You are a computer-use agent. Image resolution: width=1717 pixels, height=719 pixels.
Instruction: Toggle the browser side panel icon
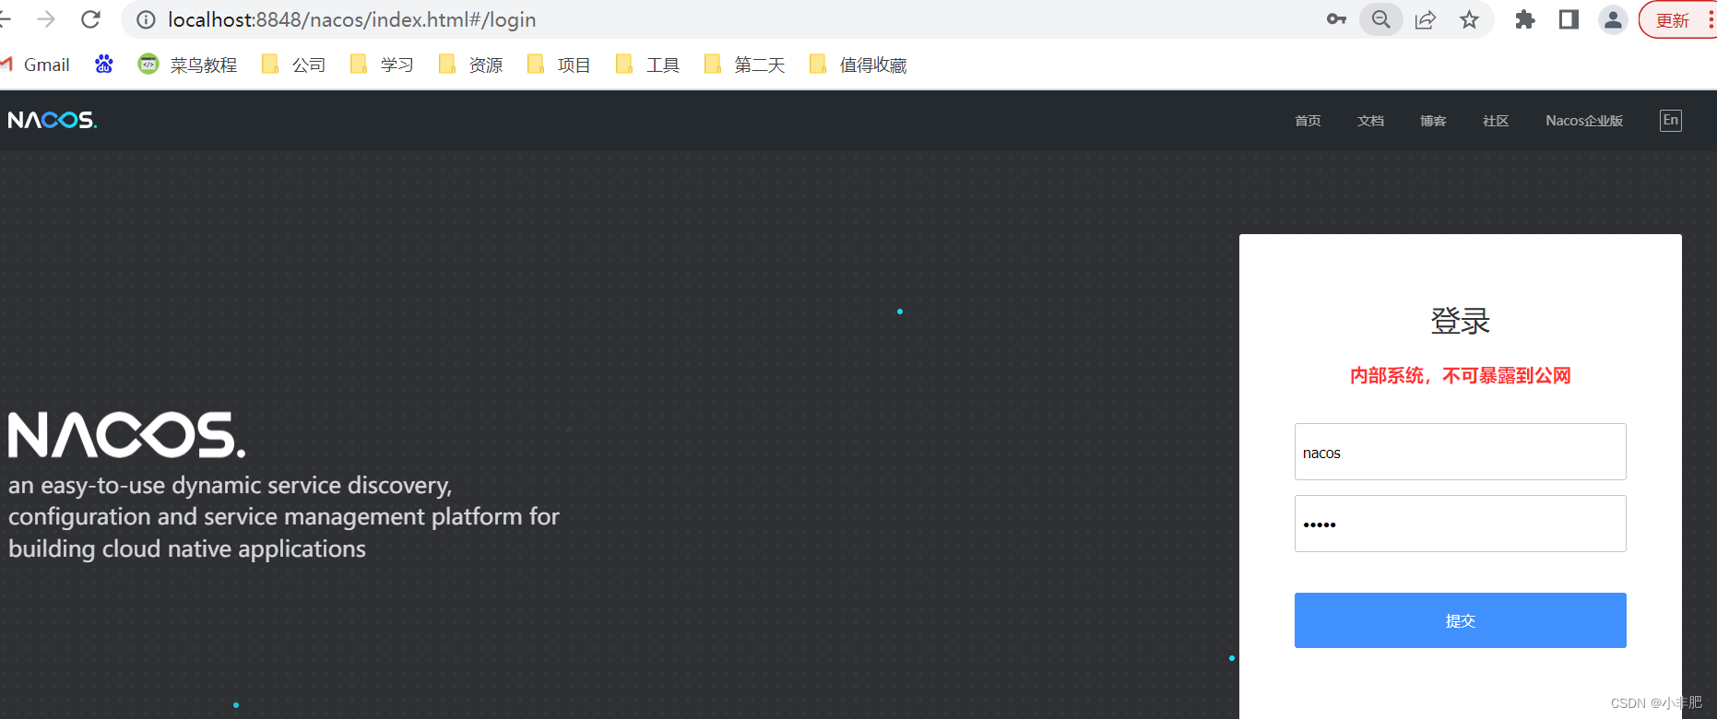(1569, 19)
